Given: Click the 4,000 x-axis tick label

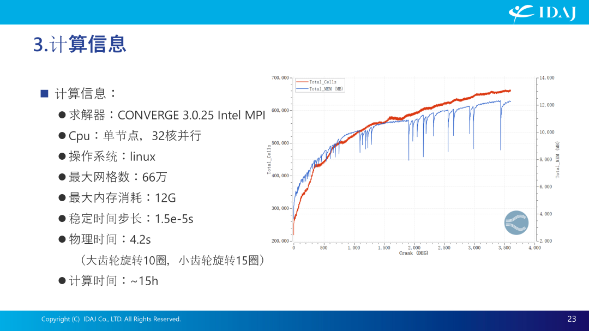Looking at the screenshot, I should point(534,248).
